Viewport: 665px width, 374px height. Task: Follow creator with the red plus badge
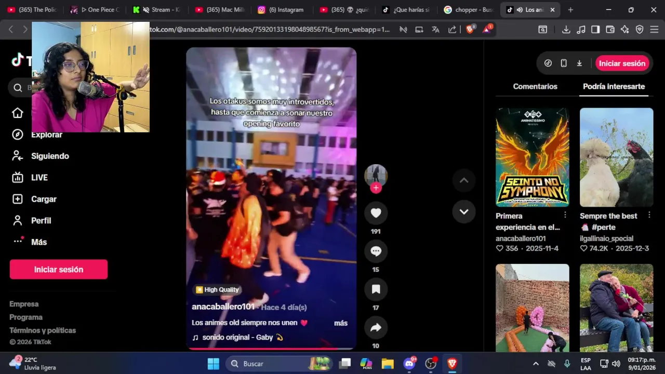(376, 188)
